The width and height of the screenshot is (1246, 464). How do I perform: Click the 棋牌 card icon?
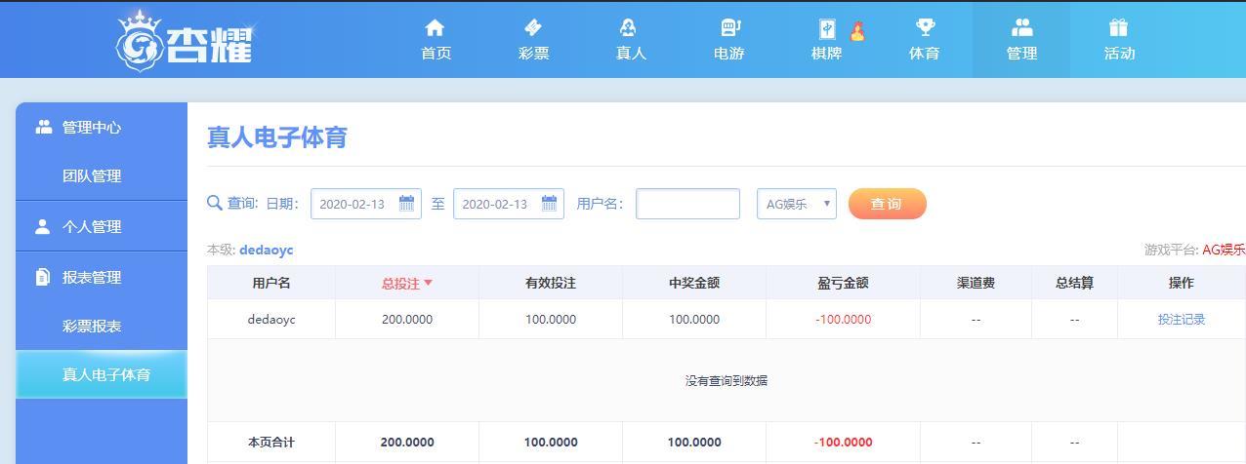click(826, 28)
